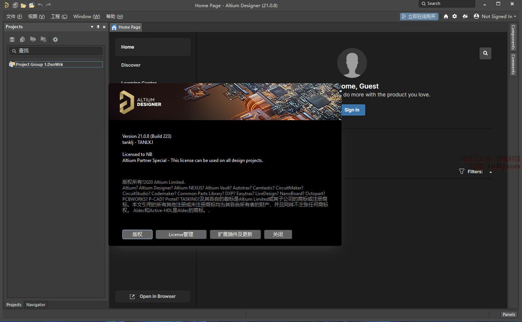The height and width of the screenshot is (322, 522).
Task: Open preferences with the top-right gear icon
Action: coord(455,17)
